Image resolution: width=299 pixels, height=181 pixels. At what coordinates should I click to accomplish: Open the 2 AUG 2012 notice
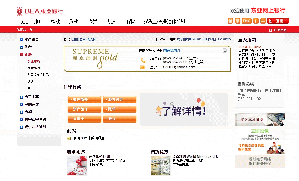[250, 47]
